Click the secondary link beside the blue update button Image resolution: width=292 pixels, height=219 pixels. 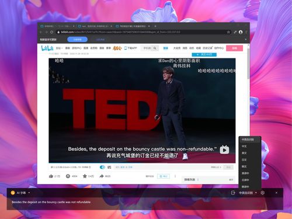[100, 40]
